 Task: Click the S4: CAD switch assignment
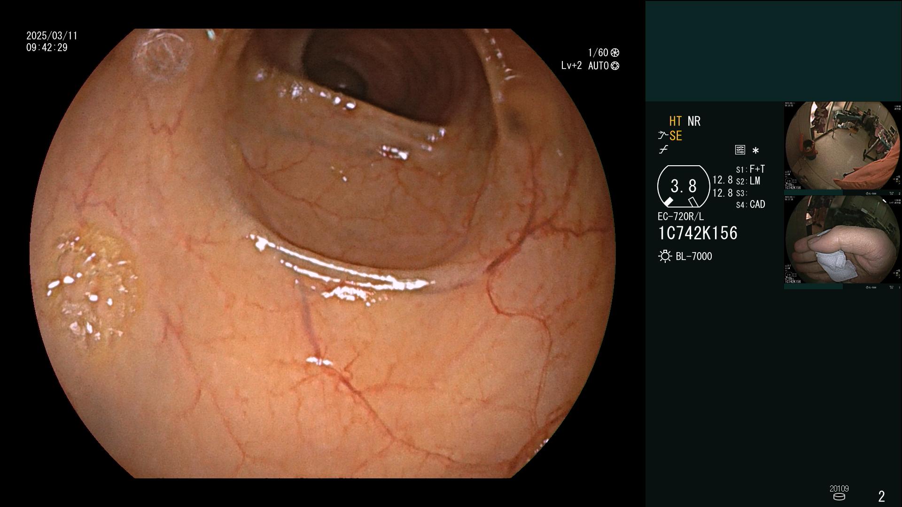coord(750,205)
